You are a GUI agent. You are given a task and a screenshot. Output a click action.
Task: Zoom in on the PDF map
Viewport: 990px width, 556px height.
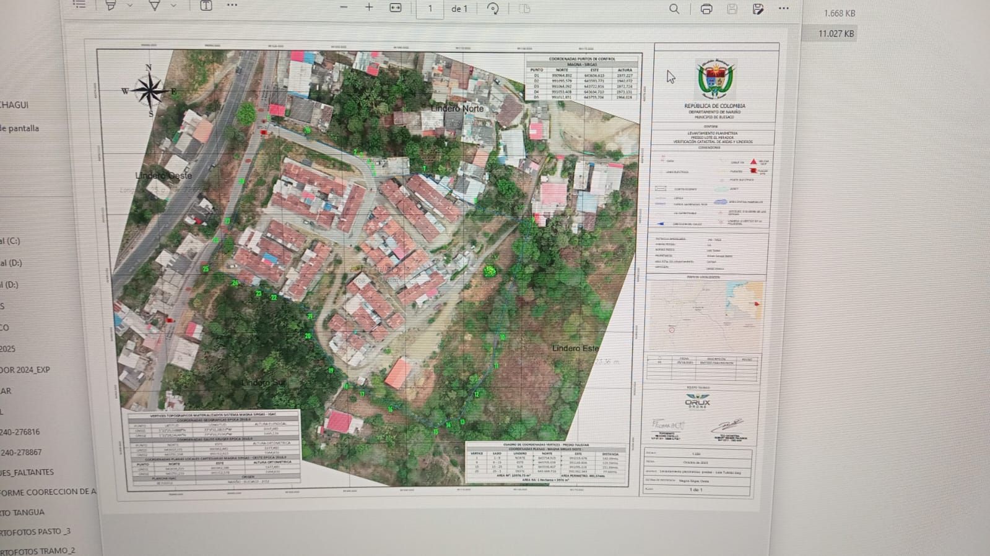tap(369, 7)
